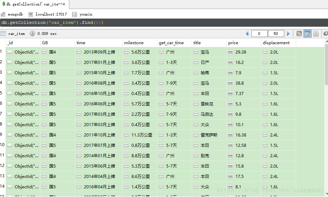Switch results to text view mode

click(316, 34)
